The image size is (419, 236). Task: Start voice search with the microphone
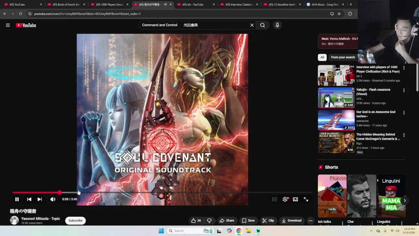point(277,25)
